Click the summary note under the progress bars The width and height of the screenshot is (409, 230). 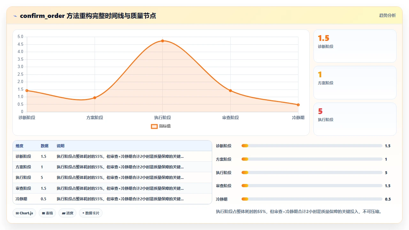[x=299, y=211]
